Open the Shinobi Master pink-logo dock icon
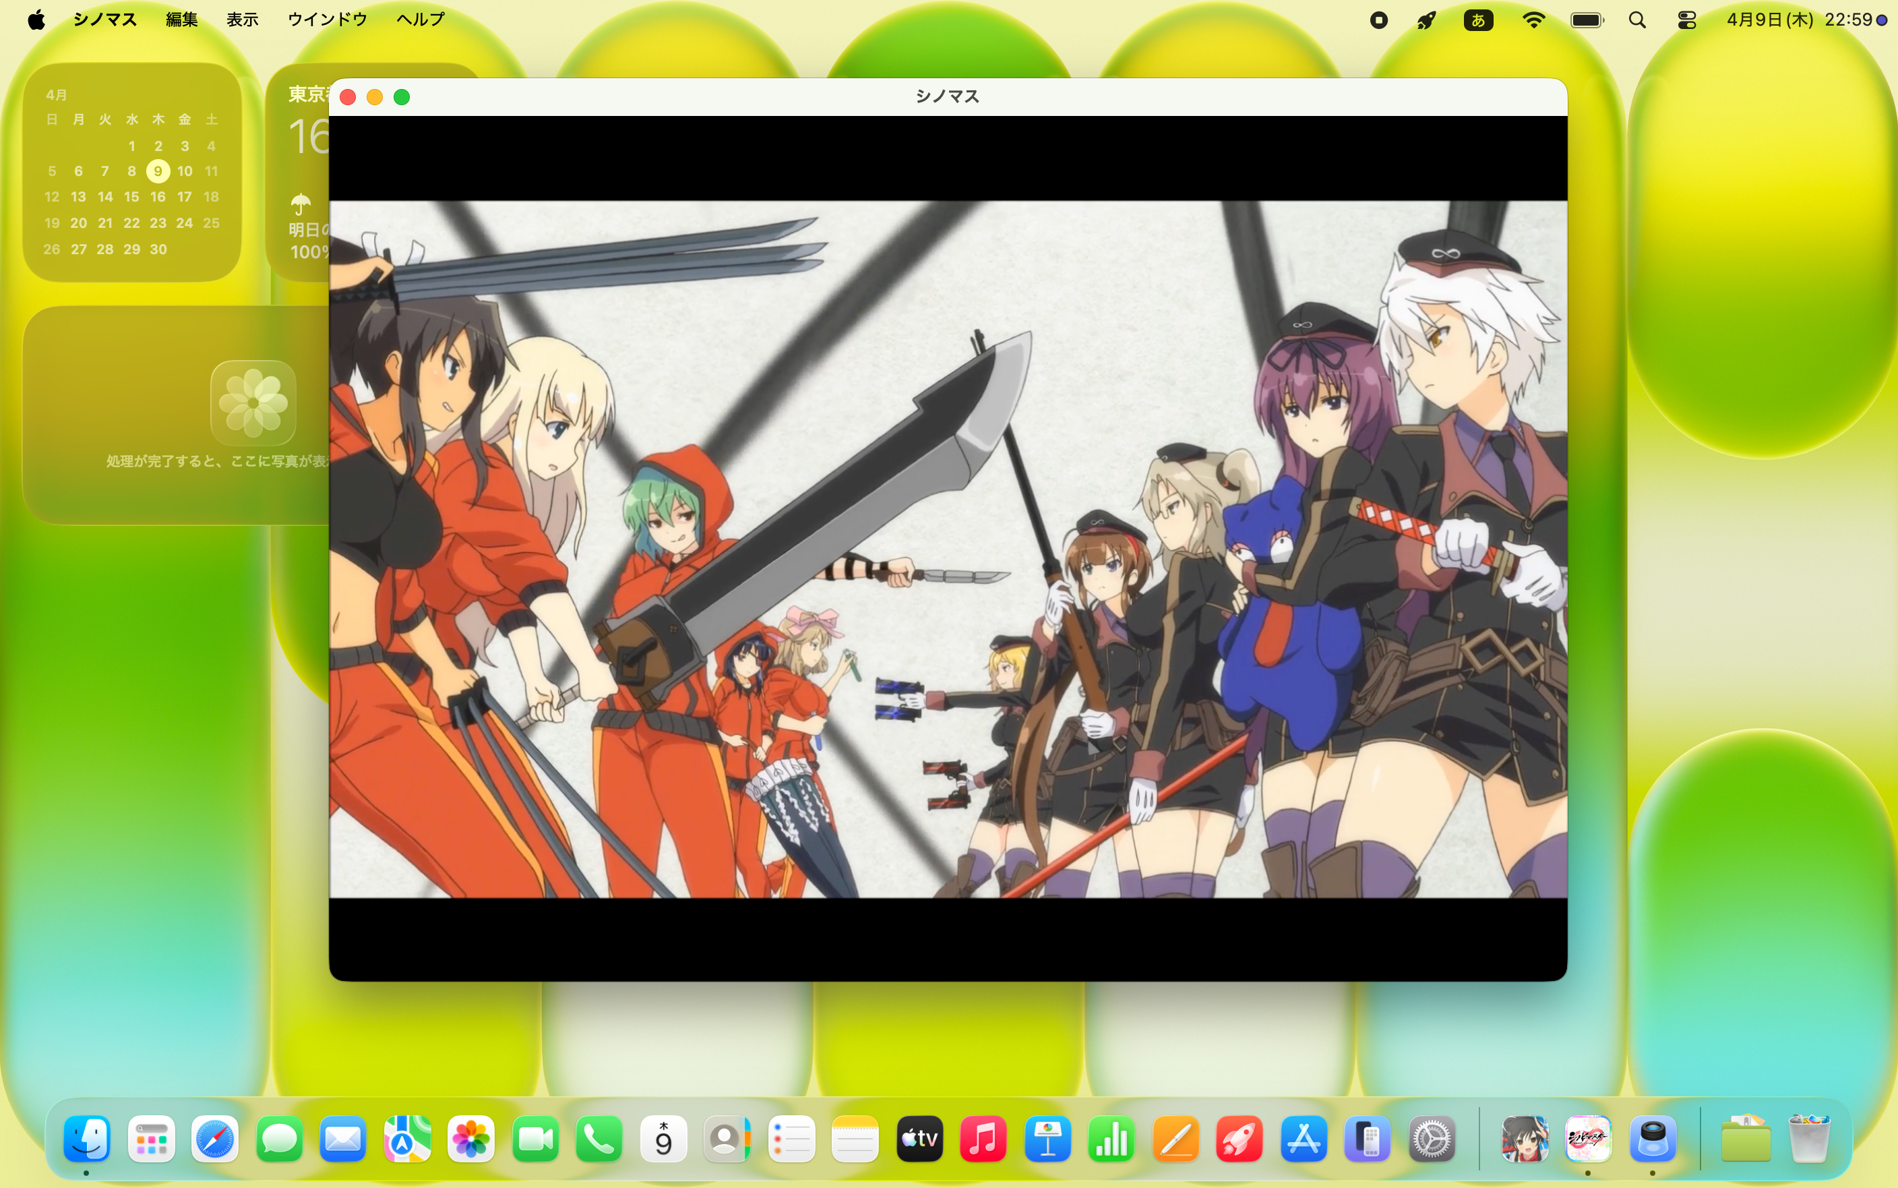This screenshot has height=1188, width=1898. click(1588, 1139)
